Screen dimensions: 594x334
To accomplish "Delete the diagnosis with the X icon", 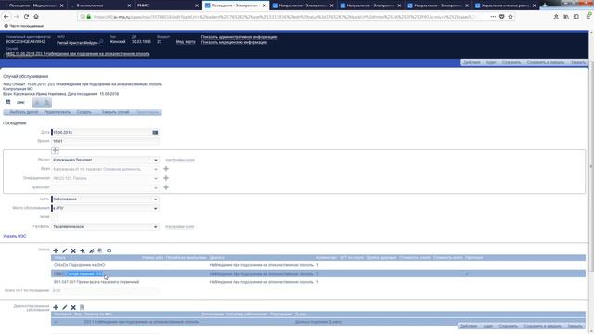I will point(73,307).
